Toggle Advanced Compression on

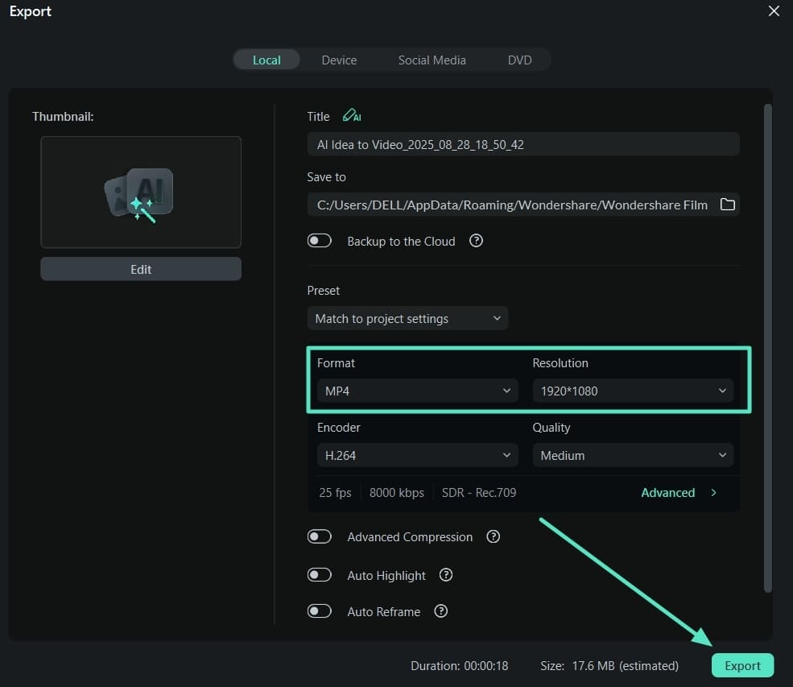coord(319,536)
